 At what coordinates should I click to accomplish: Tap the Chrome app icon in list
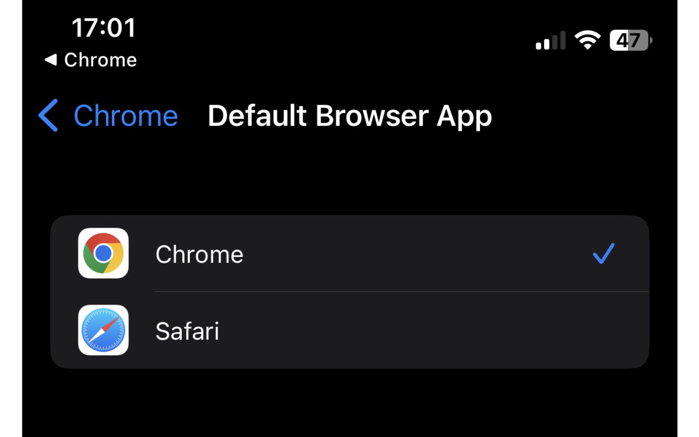point(103,253)
